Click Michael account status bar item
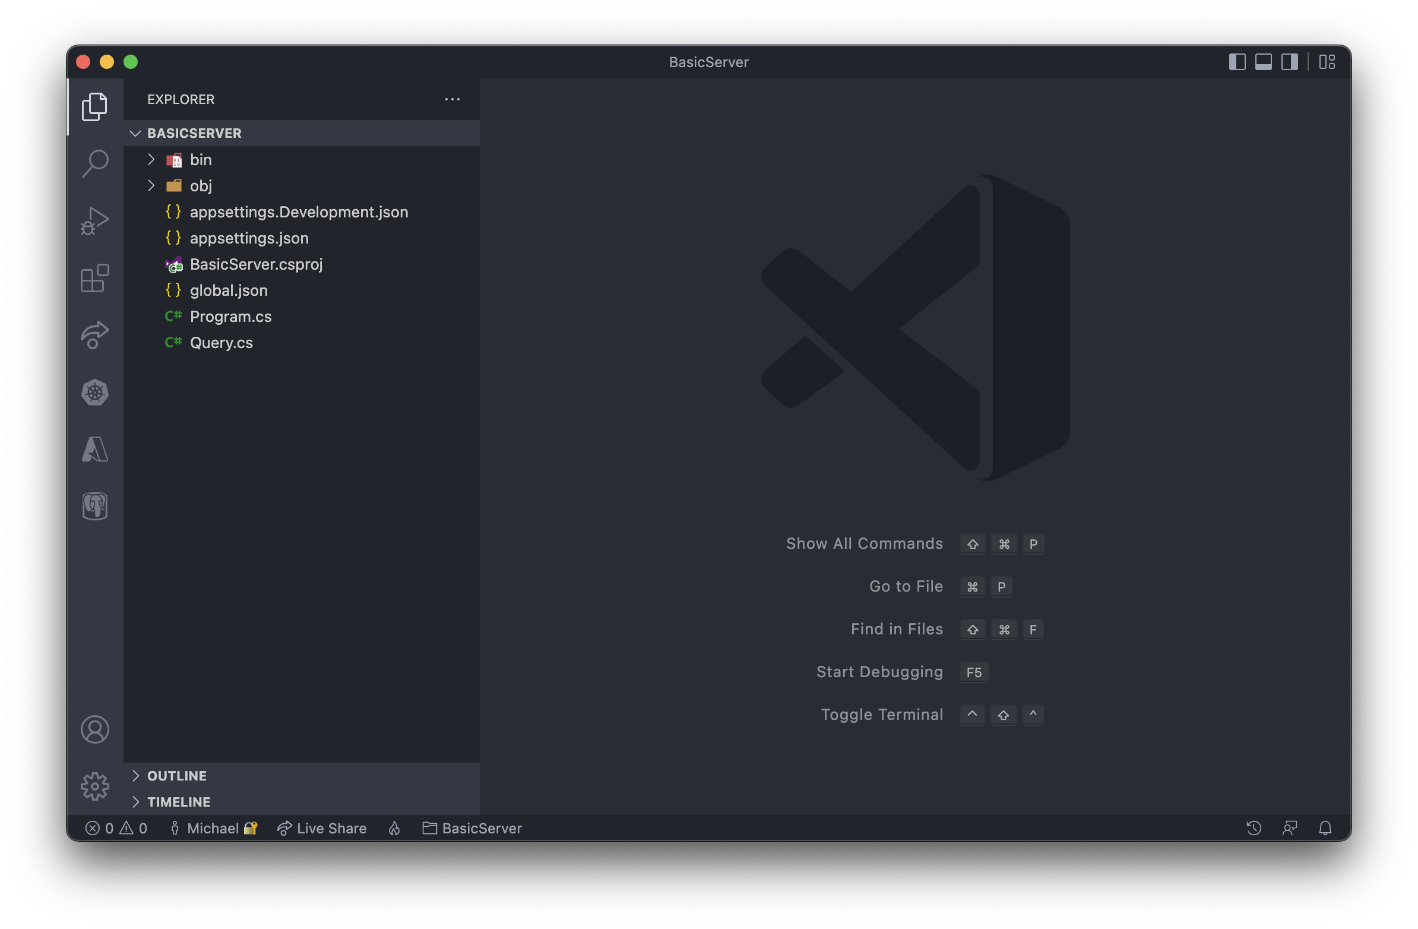The height and width of the screenshot is (929, 1418). [x=213, y=829]
